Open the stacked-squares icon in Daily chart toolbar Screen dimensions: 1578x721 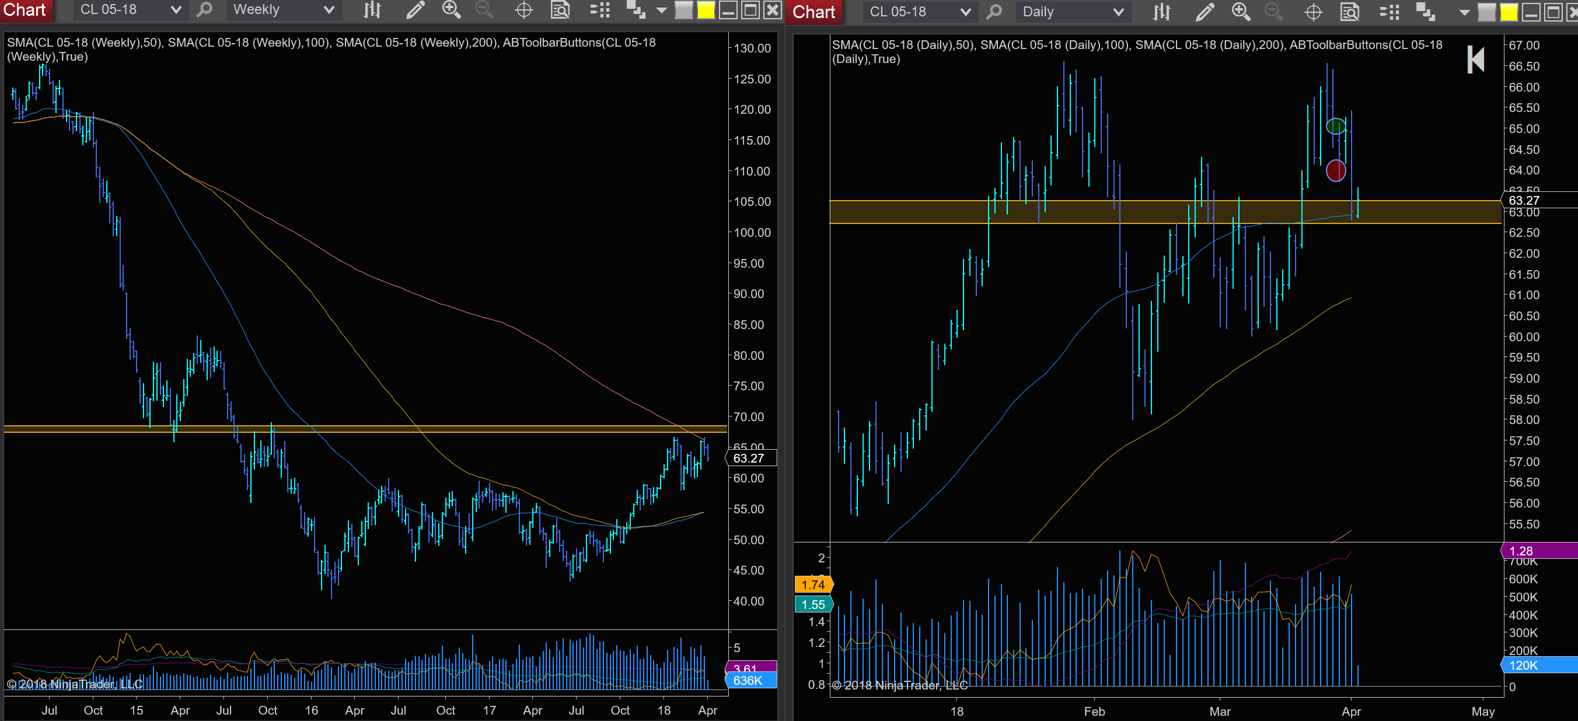point(1426,12)
